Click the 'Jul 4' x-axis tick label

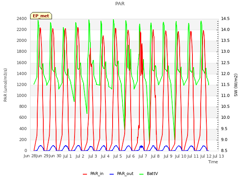pyautogui.click(x=105, y=156)
